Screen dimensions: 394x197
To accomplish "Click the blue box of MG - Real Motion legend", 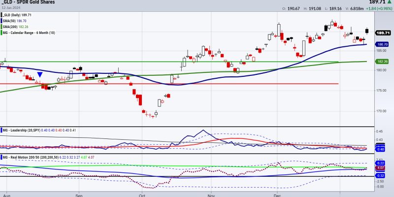I will 1,157.
